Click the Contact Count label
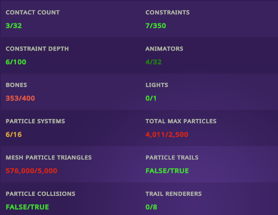The width and height of the screenshot is (278, 215). (32, 12)
